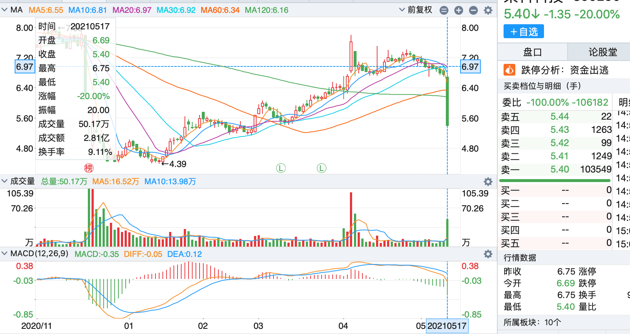The height and width of the screenshot is (334, 630).
Task: Click MA5:16.52万 volume label
Action: pyautogui.click(x=116, y=181)
